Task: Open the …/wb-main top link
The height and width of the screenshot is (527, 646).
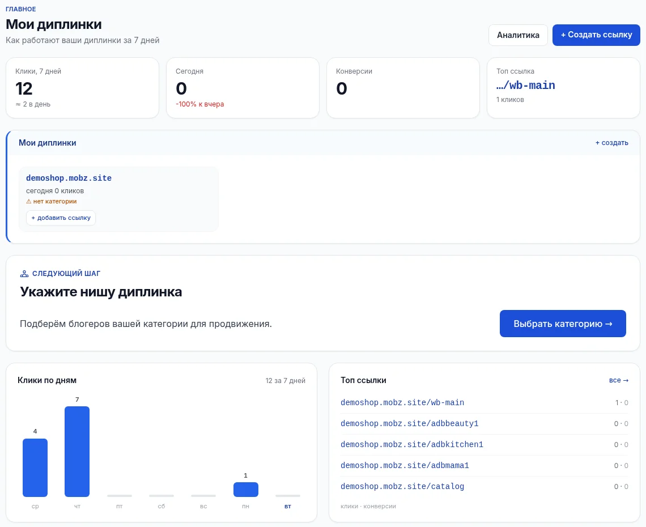Action: (526, 86)
